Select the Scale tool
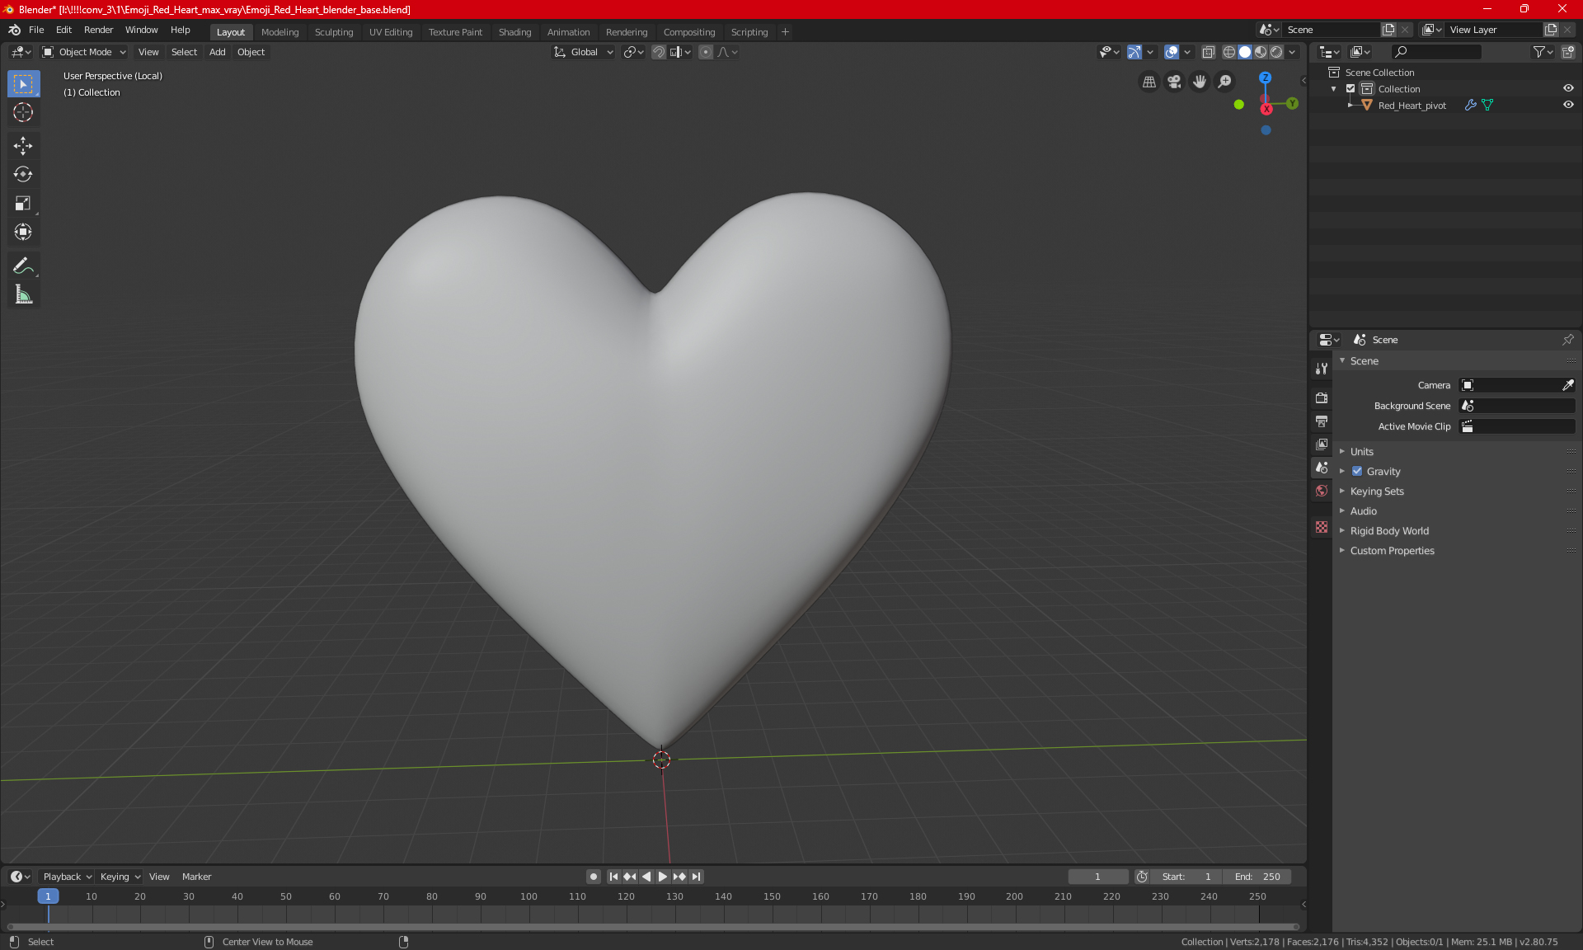This screenshot has height=950, width=1583. (23, 203)
